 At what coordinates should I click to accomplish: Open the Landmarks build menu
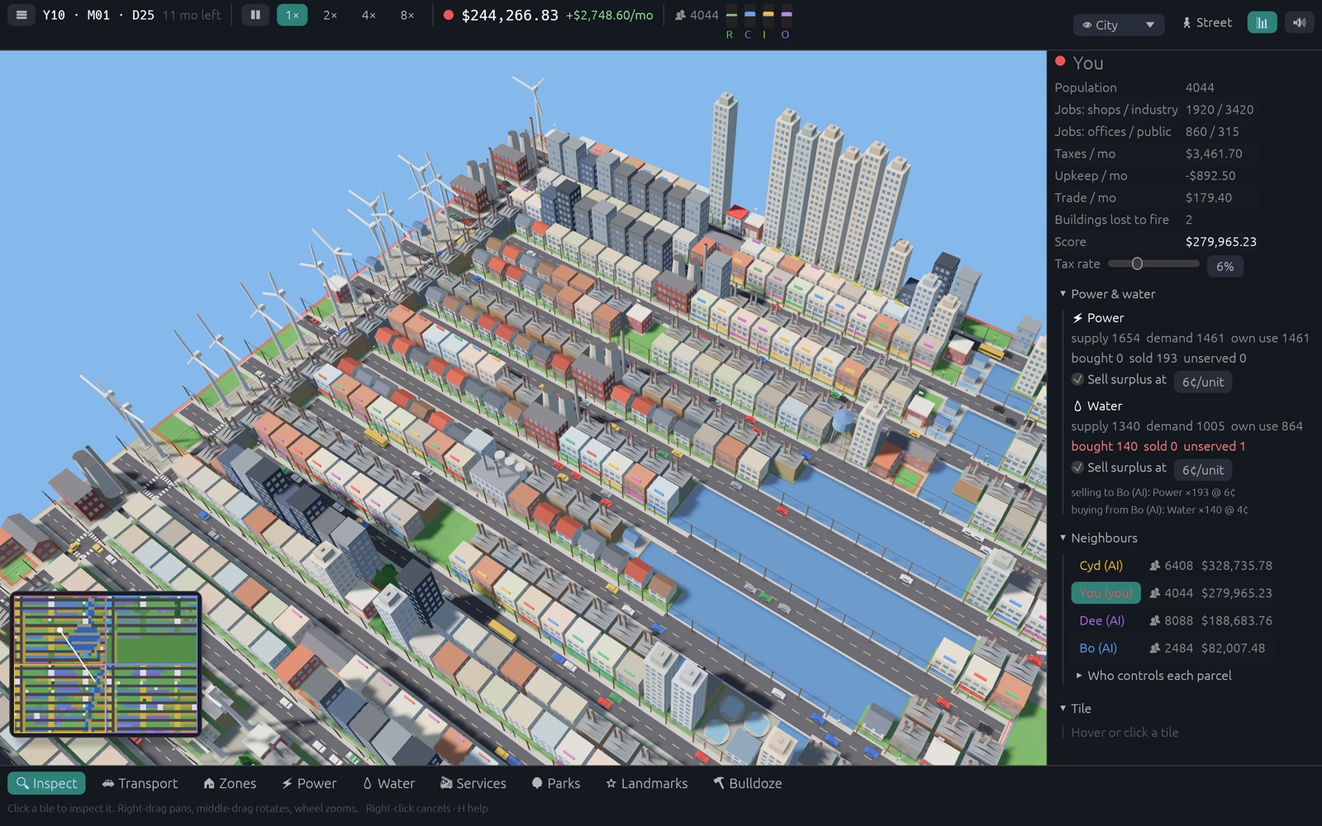pyautogui.click(x=647, y=783)
